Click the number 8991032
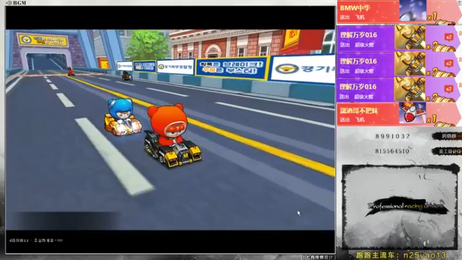The height and width of the screenshot is (260, 462). coord(393,136)
